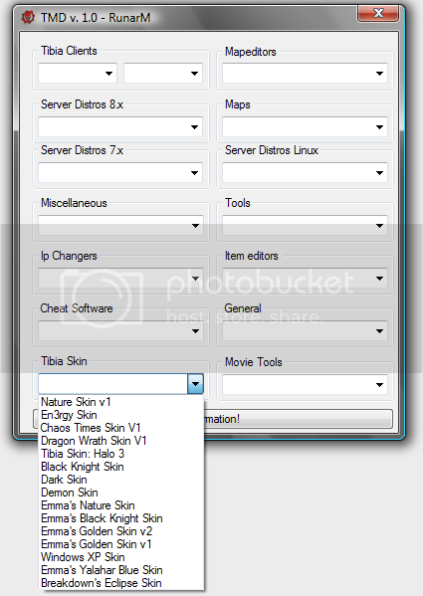Select Chaos Times Skin V1
The width and height of the screenshot is (423, 596).
[121, 428]
